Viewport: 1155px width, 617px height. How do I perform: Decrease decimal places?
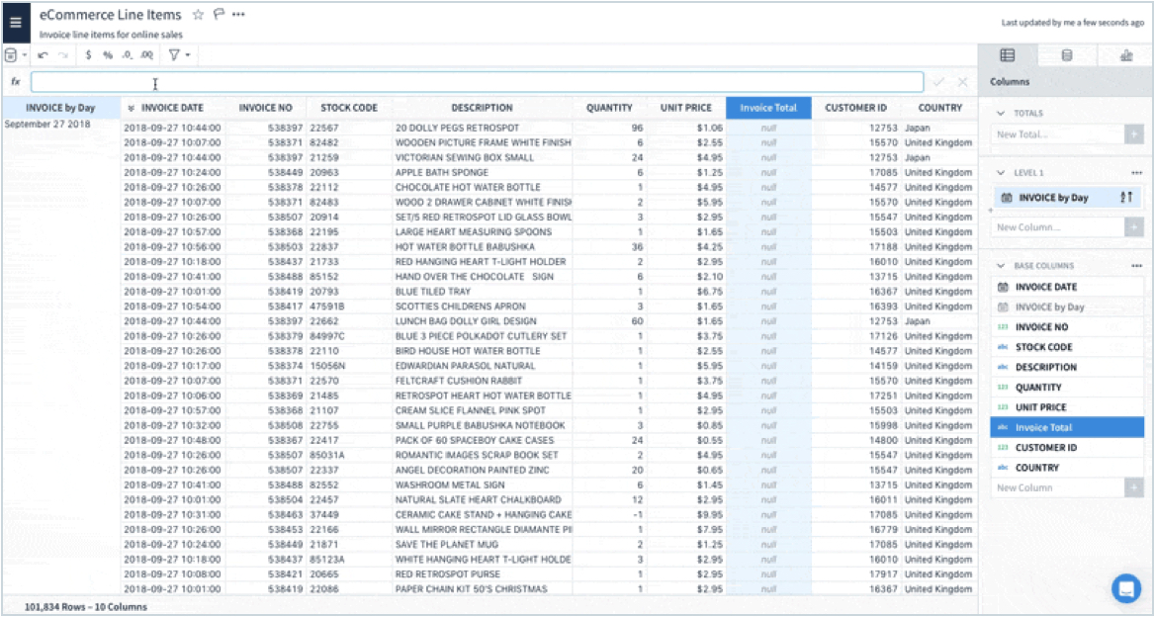pyautogui.click(x=128, y=55)
